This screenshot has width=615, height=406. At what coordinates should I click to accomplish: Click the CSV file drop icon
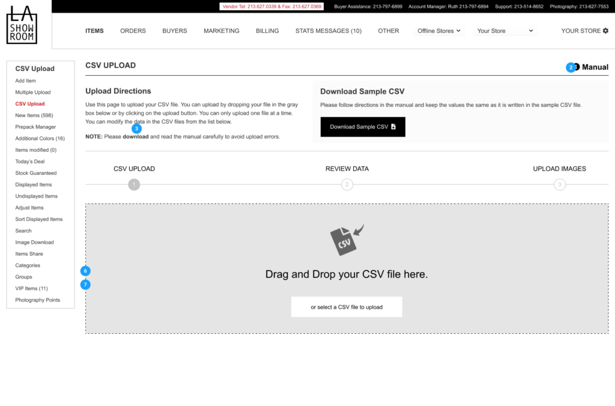tap(347, 240)
